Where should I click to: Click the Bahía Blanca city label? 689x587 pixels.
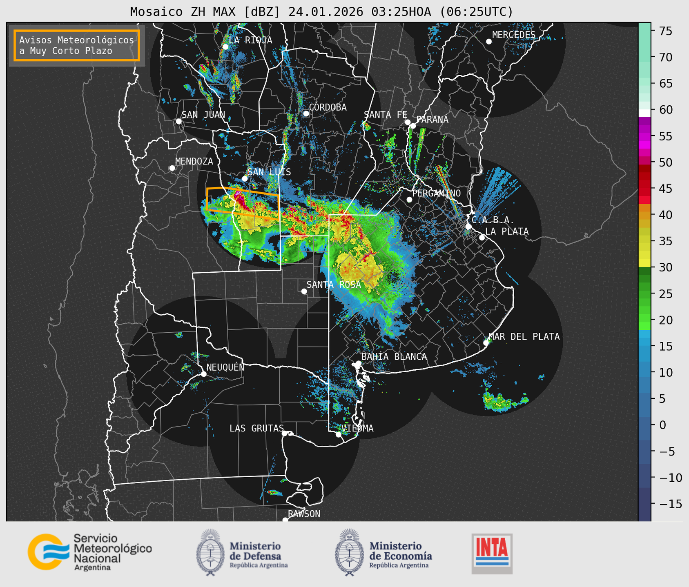tap(394, 357)
